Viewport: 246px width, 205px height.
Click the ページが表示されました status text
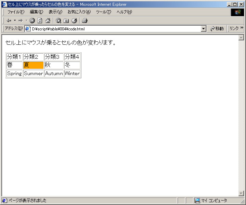(27, 201)
